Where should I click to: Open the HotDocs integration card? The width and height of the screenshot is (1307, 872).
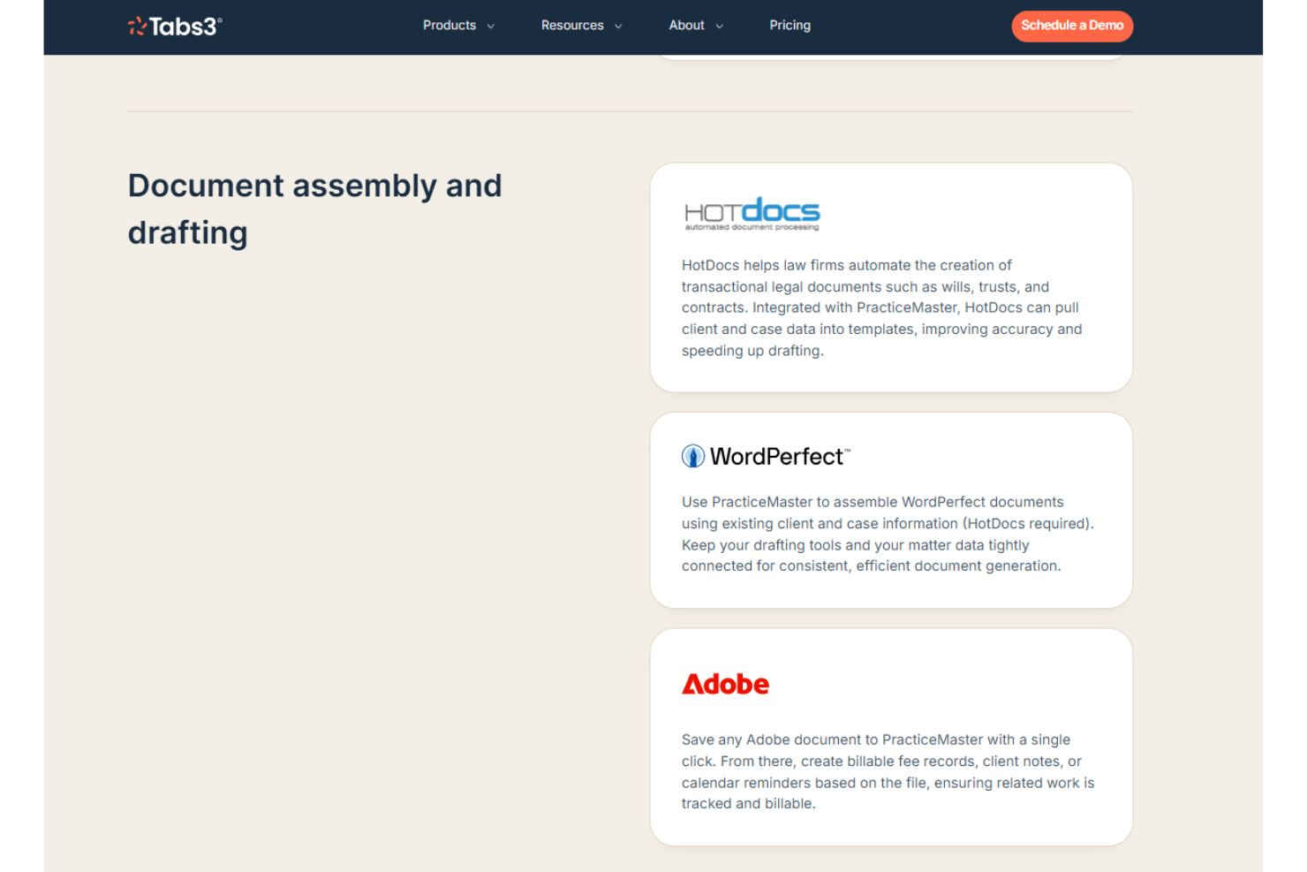point(890,277)
